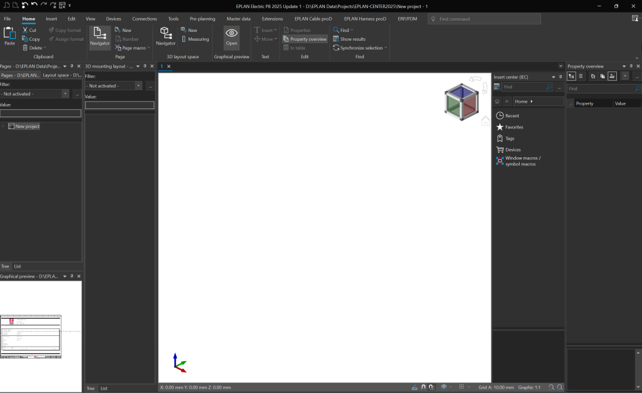Click the Paste icon in the Clipboard group

pos(9,33)
